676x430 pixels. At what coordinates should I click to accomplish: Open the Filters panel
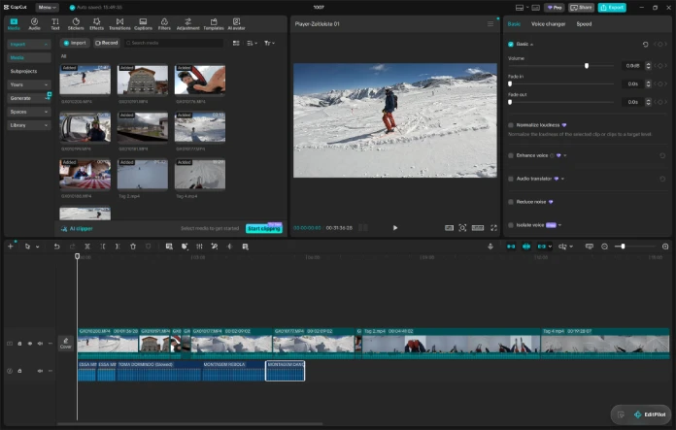(164, 24)
